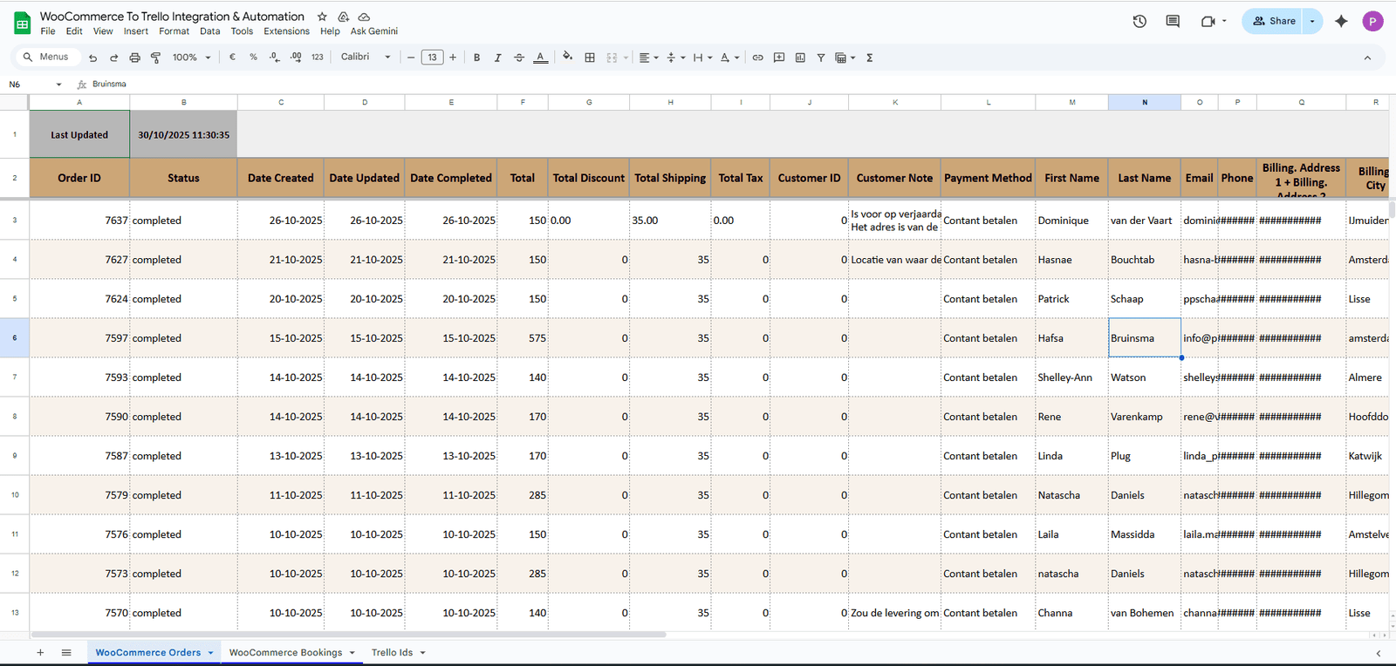Screen dimensions: 1396x666
Task: Format as percent icon
Action: (253, 58)
